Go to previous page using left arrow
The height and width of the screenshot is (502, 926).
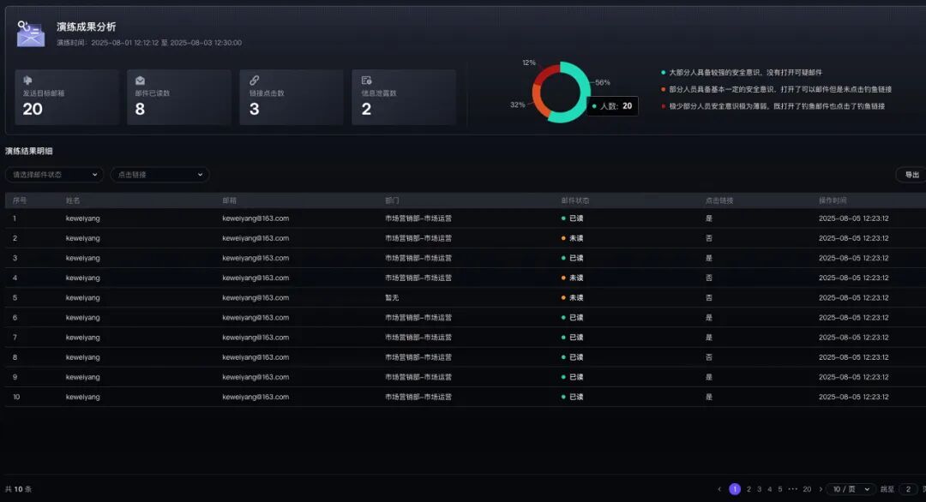pos(719,489)
